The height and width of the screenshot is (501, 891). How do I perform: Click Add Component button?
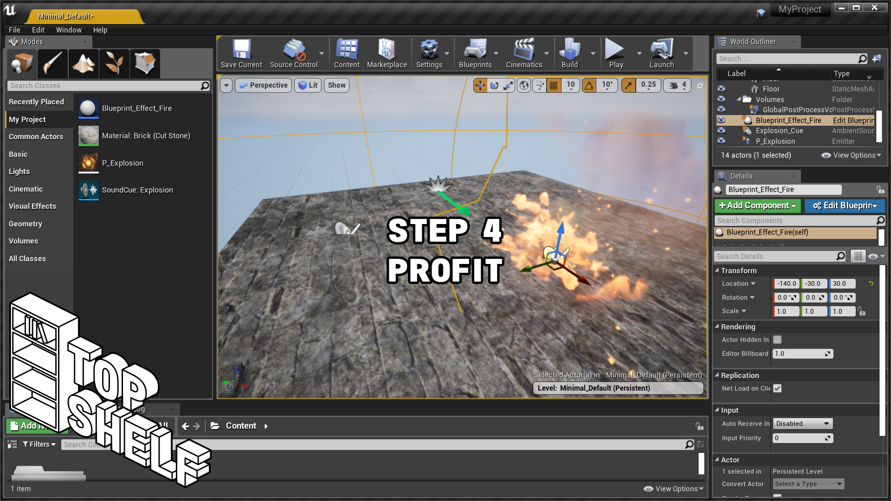757,205
